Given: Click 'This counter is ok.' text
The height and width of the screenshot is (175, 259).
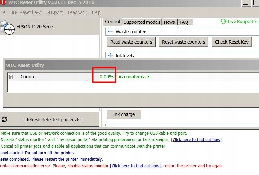Looking at the screenshot, I should click(133, 77).
